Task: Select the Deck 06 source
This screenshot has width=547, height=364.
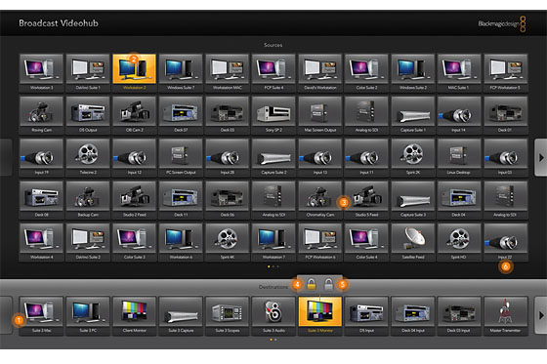Action: coord(227,200)
